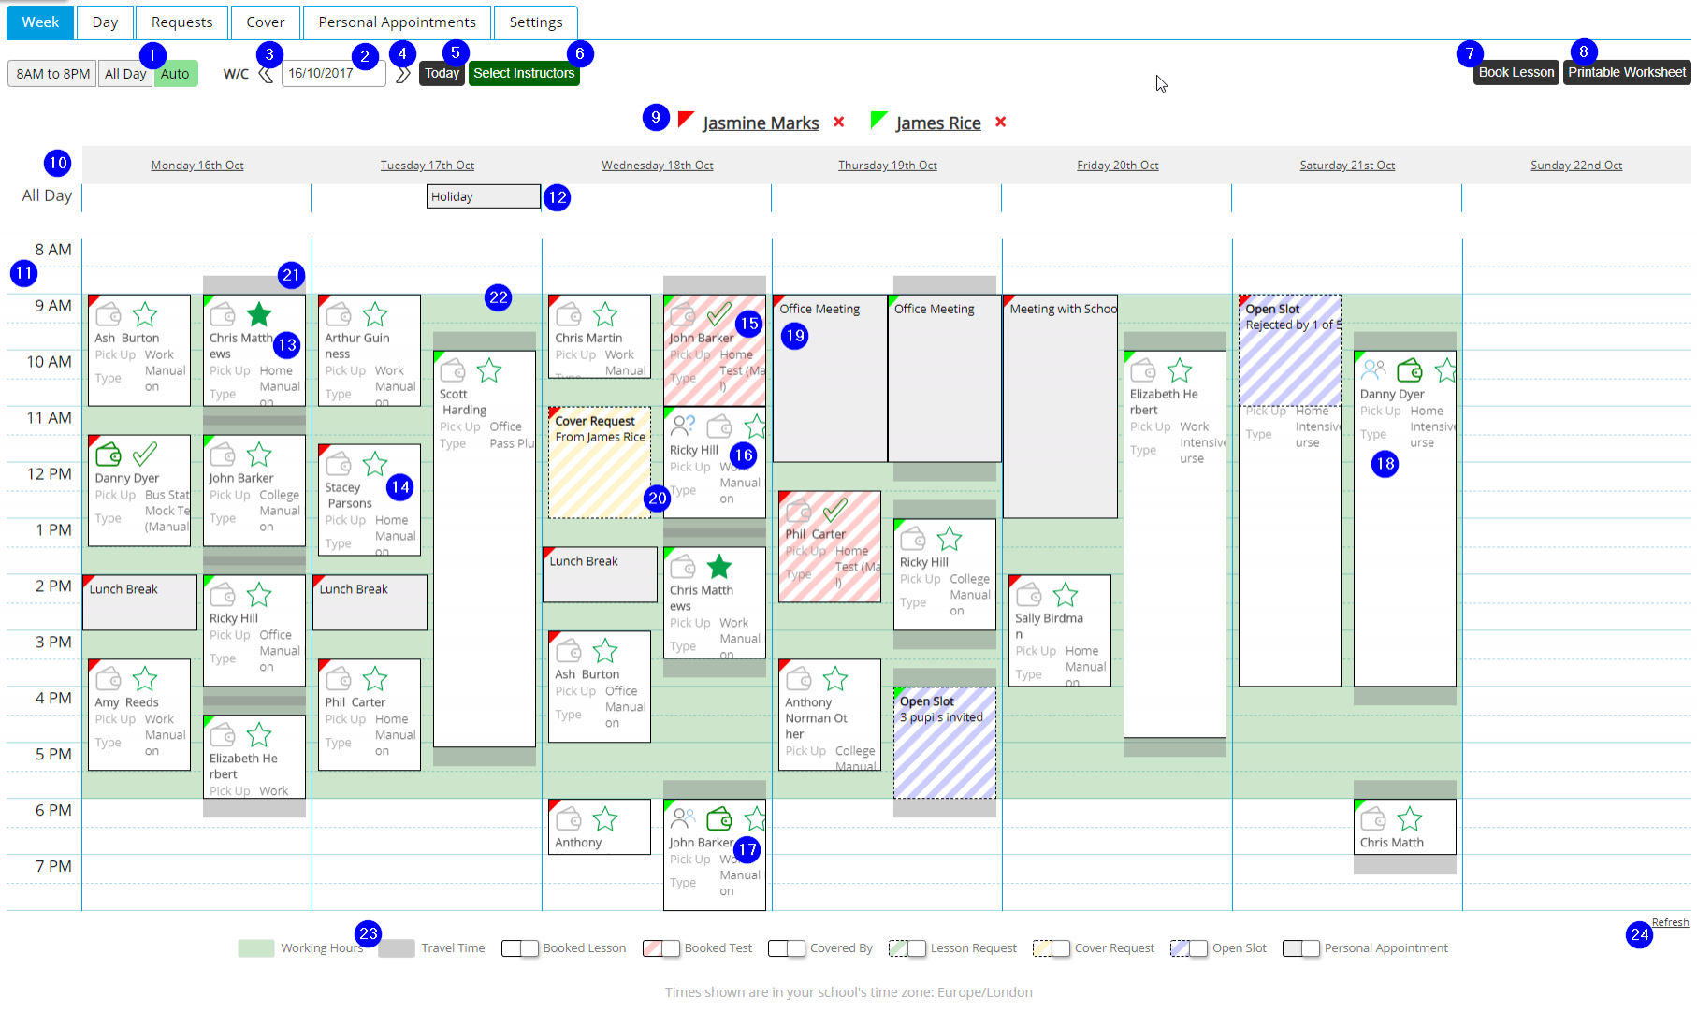Click star icon on Chris Martin lesson

point(605,314)
